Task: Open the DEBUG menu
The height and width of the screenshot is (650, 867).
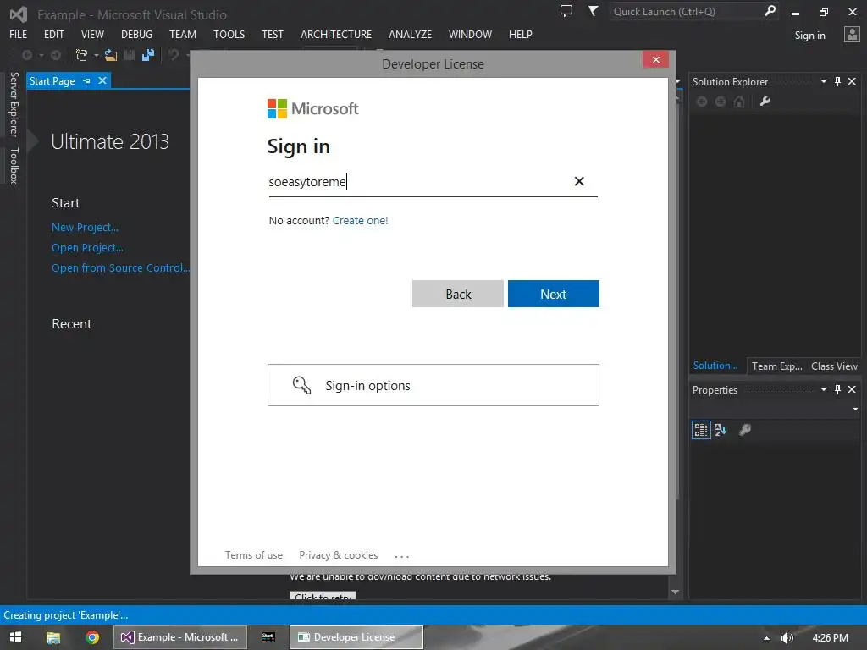Action: pyautogui.click(x=136, y=34)
